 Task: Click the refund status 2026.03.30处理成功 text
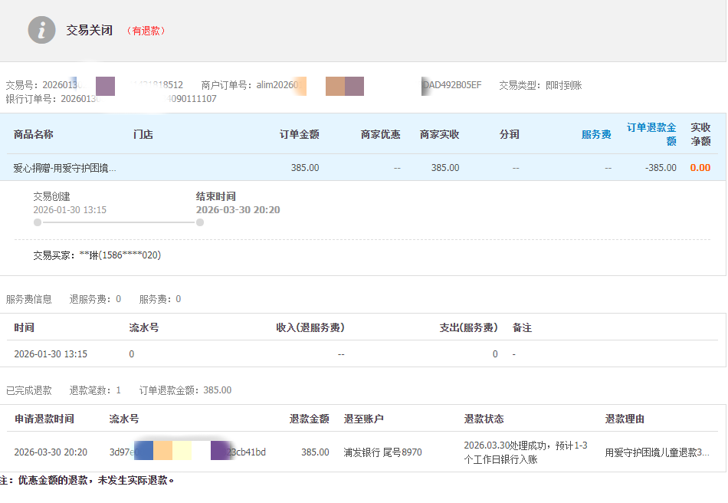pos(526,452)
